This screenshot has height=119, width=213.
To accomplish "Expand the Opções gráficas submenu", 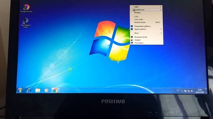I will pos(146,29).
